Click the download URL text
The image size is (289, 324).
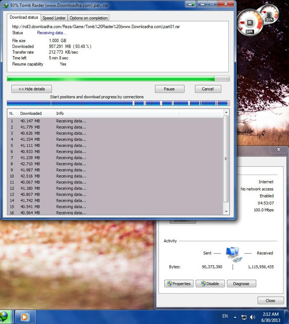[96, 27]
